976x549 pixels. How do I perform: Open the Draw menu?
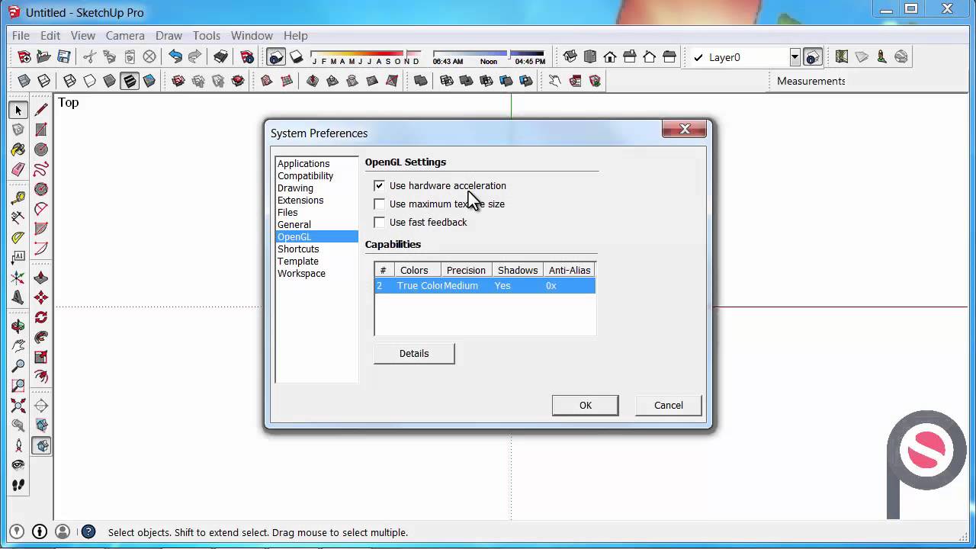[x=169, y=35]
